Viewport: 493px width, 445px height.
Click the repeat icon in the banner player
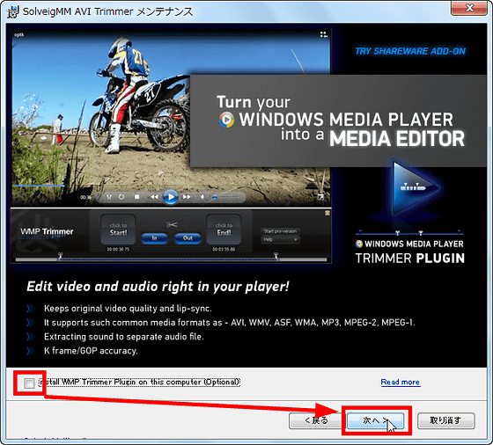coord(121,197)
